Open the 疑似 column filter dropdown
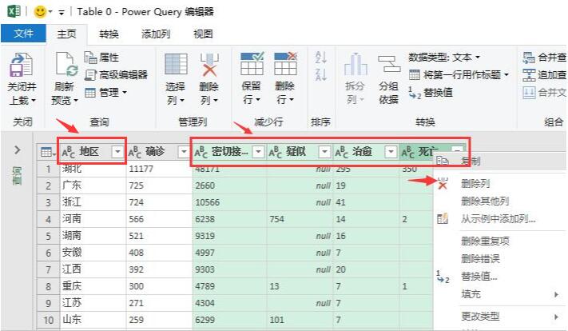Image resolution: width=568 pixels, height=331 pixels. click(x=324, y=152)
